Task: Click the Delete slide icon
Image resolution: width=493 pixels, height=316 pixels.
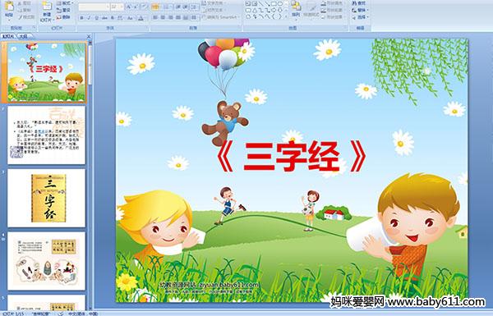Action: [63, 17]
